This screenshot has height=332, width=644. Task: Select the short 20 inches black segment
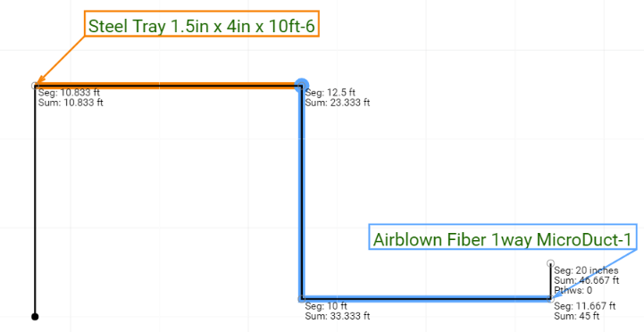click(550, 281)
